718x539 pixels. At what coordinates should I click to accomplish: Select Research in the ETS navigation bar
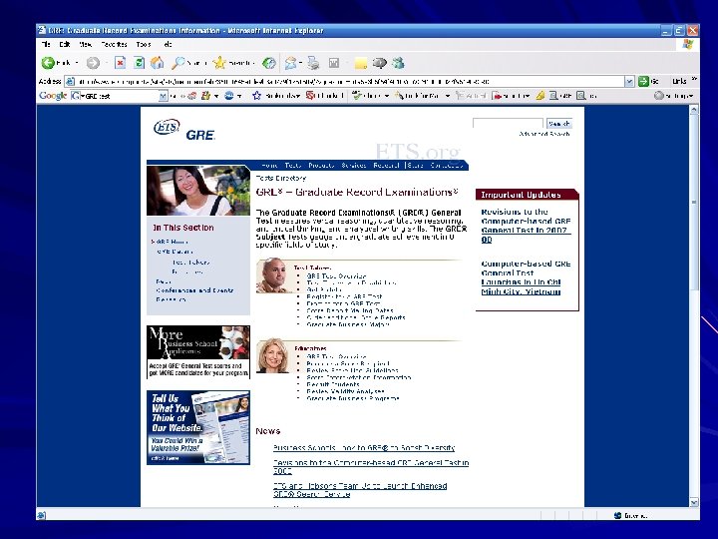pyautogui.click(x=387, y=165)
